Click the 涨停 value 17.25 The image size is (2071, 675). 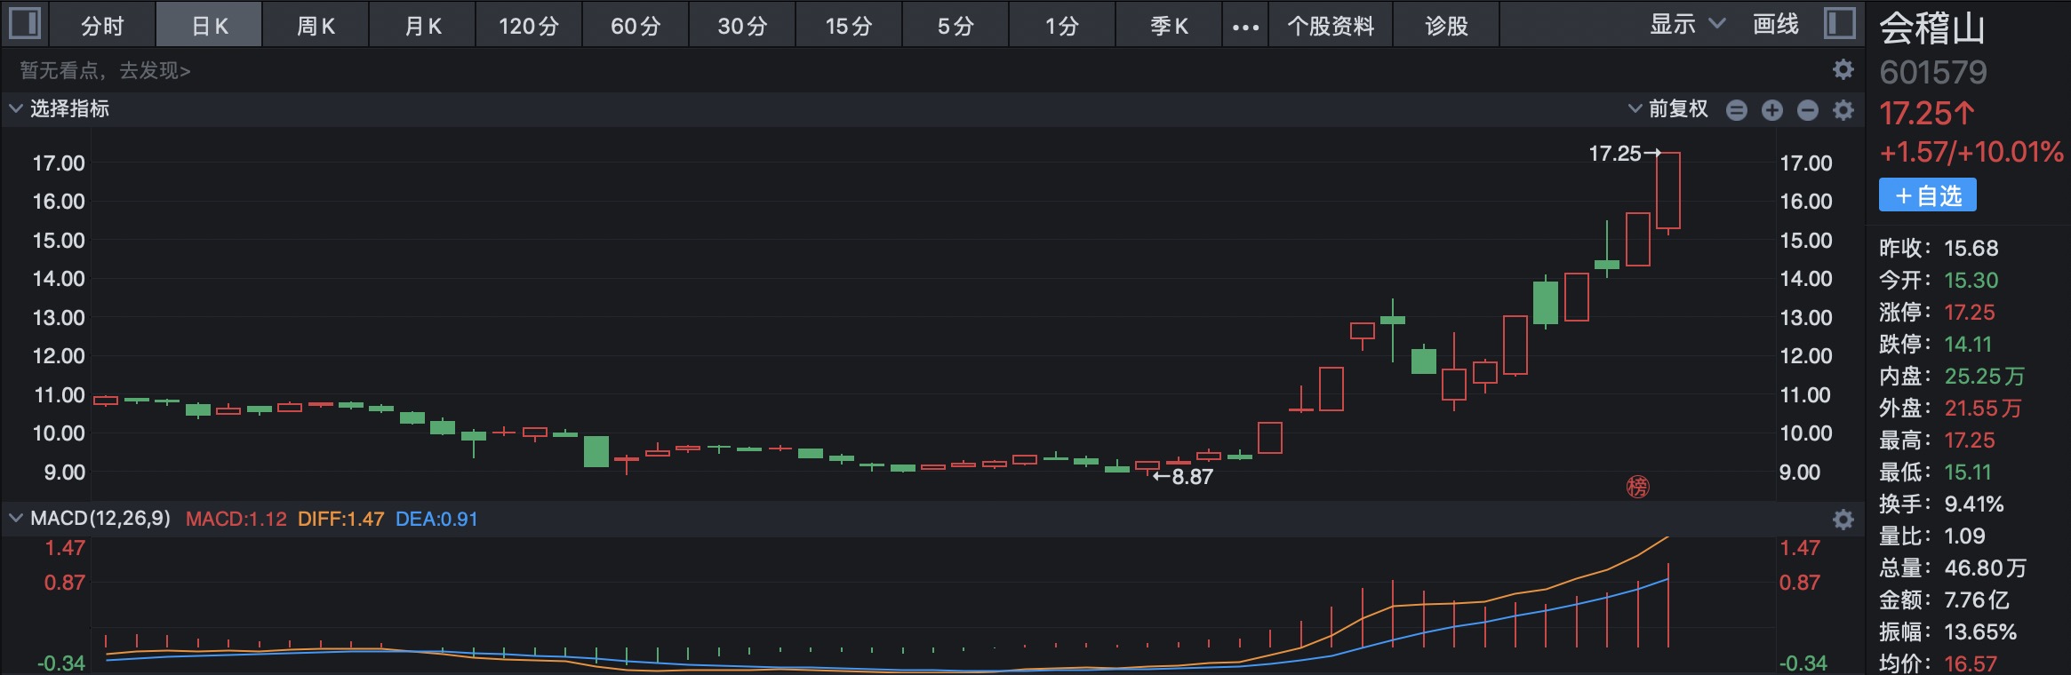click(x=1969, y=312)
